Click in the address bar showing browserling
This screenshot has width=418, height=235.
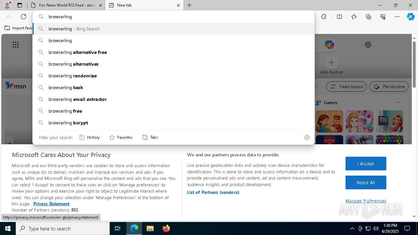(173, 17)
